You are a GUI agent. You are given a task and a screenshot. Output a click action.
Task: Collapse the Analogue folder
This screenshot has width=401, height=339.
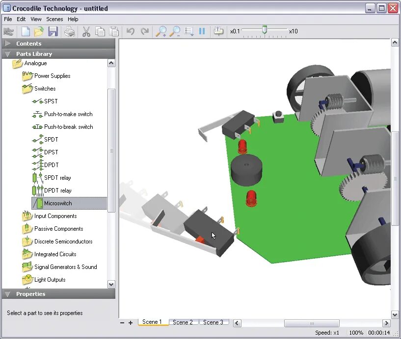click(29, 63)
